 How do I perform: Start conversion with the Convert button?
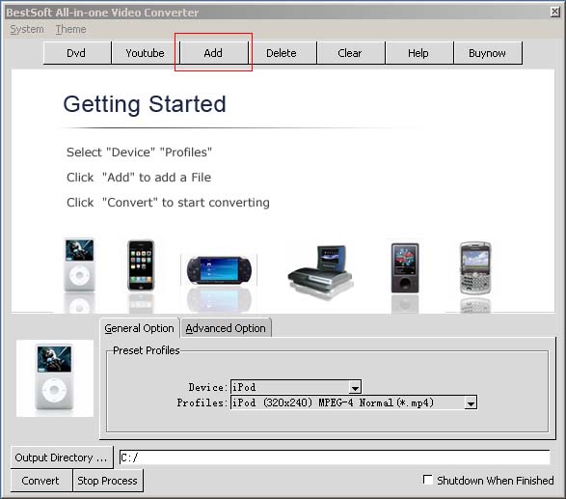click(40, 481)
